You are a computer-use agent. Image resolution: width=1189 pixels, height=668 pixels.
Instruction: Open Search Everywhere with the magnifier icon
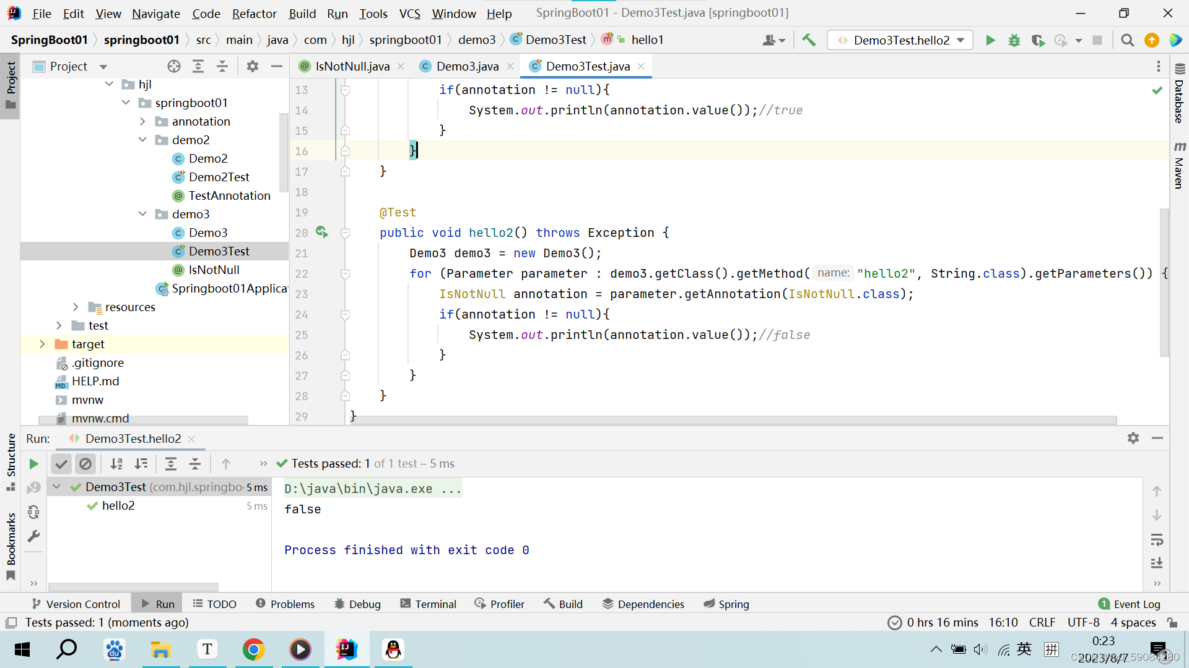(1127, 40)
